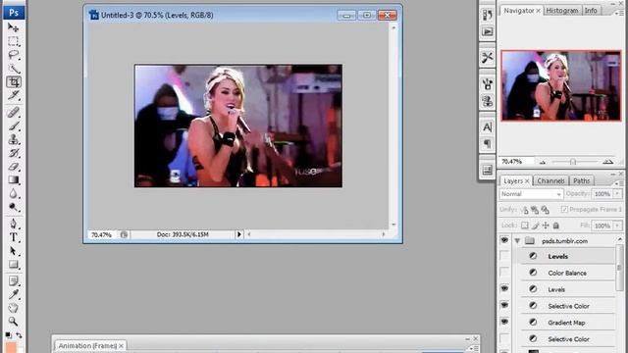Open the Clone Source panel icon
This screenshot has height=353, width=628.
pos(487,101)
